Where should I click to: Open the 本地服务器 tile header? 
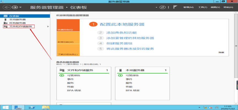pyautogui.click(x=142, y=70)
